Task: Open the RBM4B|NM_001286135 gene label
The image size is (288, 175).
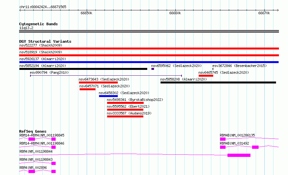Action: click(237, 135)
